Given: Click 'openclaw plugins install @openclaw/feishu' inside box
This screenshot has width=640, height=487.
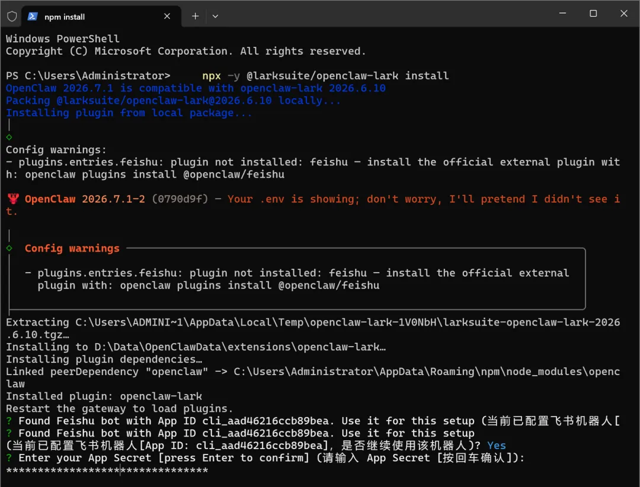Looking at the screenshot, I should [250, 286].
